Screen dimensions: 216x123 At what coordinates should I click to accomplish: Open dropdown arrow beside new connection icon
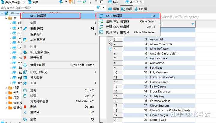[66, 2]
